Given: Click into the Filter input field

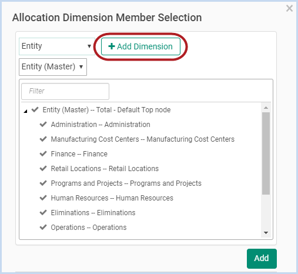Looking at the screenshot, I should coord(65,91).
